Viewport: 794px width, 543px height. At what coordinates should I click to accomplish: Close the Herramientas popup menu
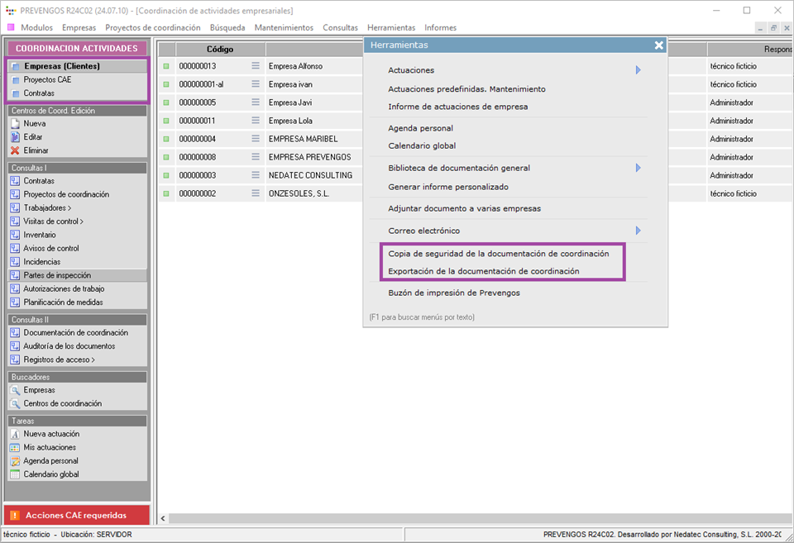[x=658, y=45]
